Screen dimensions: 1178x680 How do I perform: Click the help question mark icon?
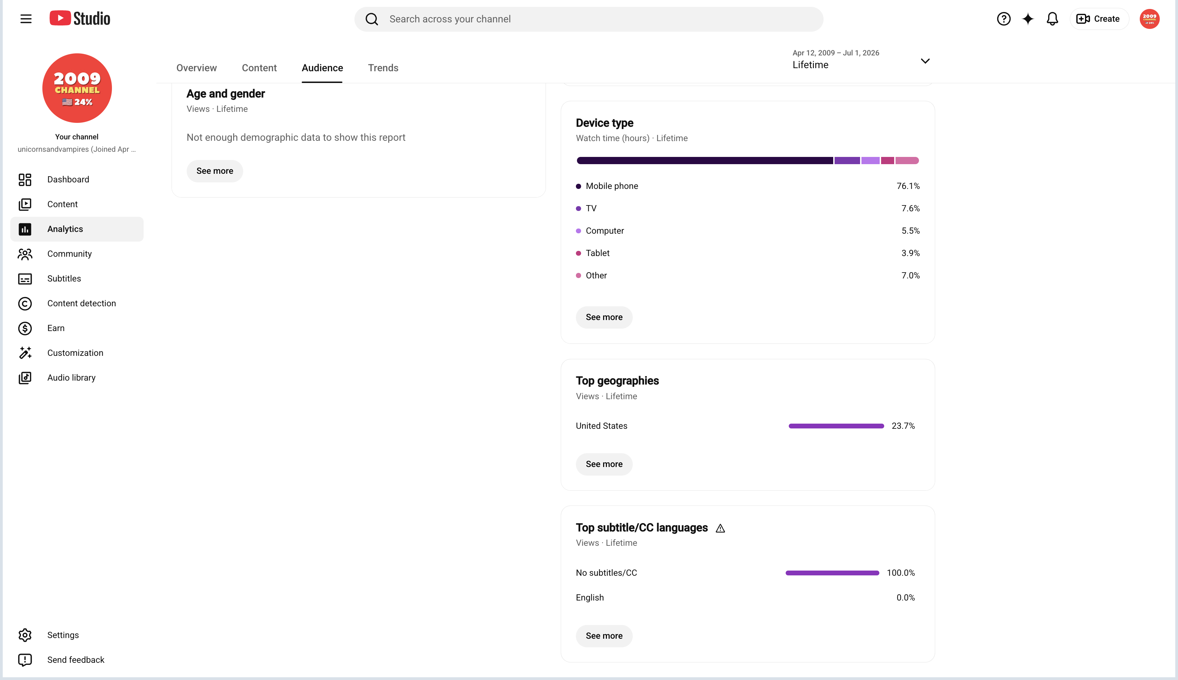click(1004, 19)
